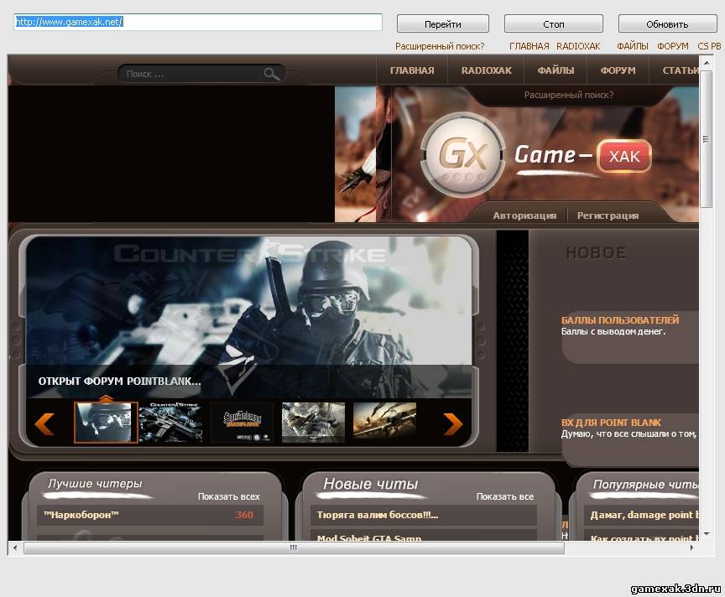Click top text link ФОРУМ
Viewport: 725px width, 597px height.
(673, 46)
